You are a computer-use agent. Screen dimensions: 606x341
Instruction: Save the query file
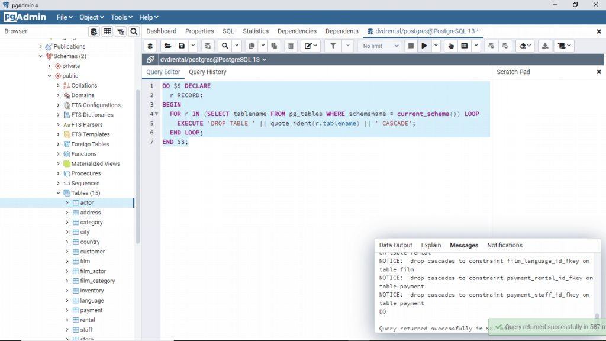[182, 46]
